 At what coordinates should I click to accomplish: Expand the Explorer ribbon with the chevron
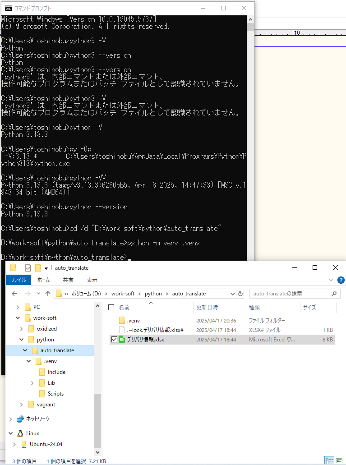tap(331, 280)
